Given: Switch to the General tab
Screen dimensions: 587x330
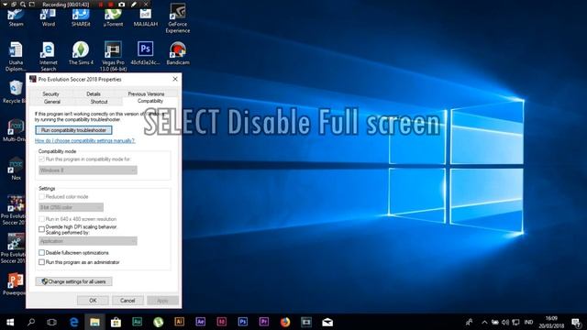Looking at the screenshot, I should (52, 102).
